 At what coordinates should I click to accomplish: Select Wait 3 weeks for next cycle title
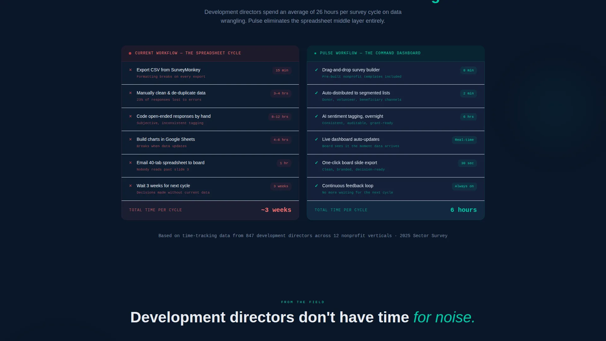pos(163,186)
